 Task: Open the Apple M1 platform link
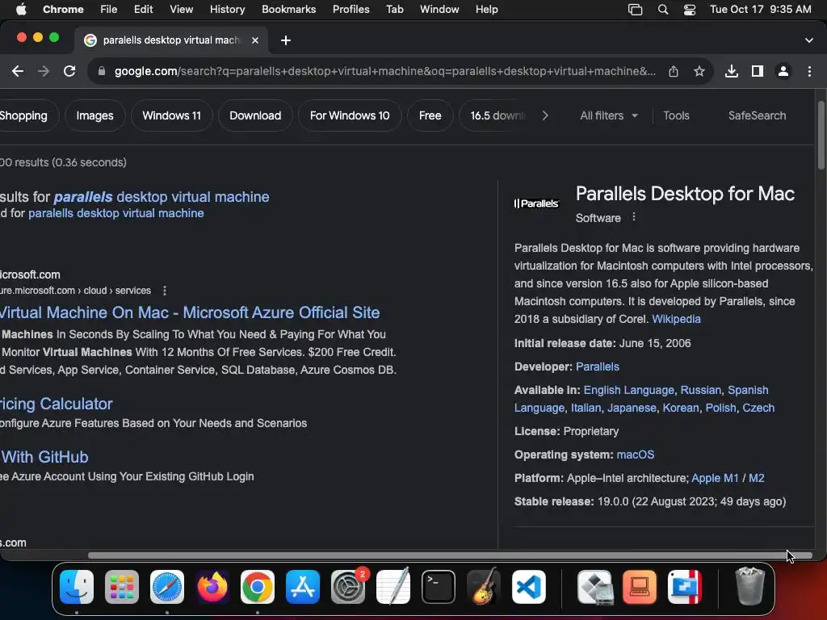(715, 478)
